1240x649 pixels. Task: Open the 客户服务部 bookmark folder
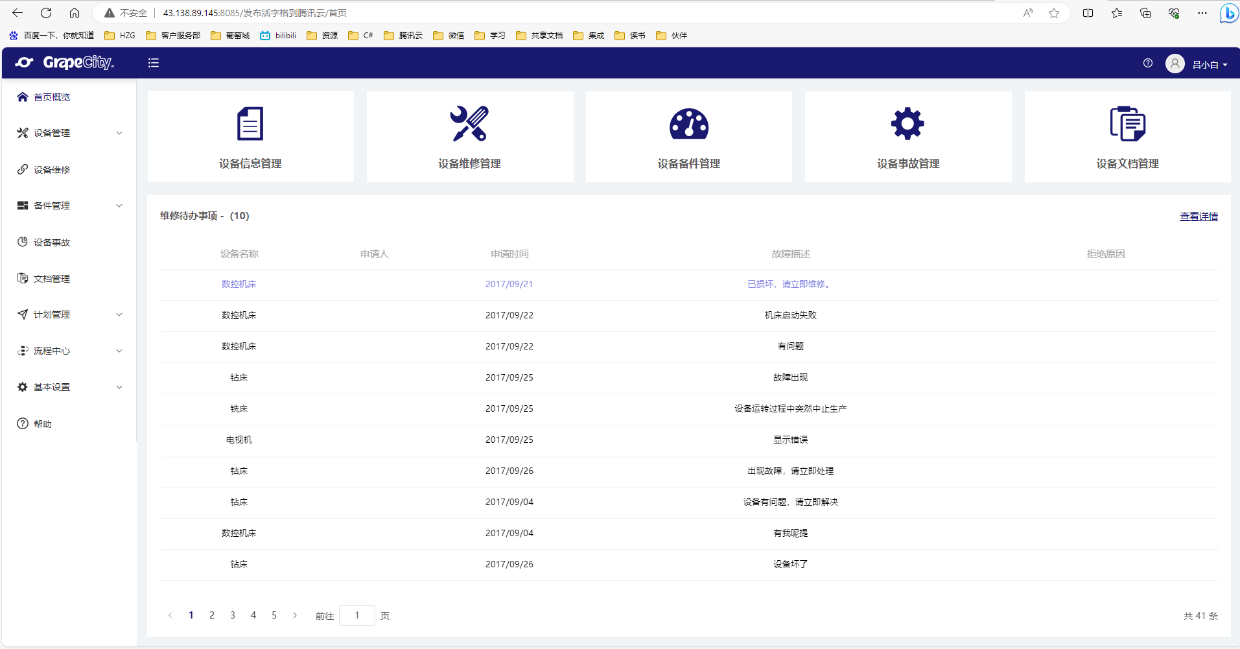pos(173,36)
